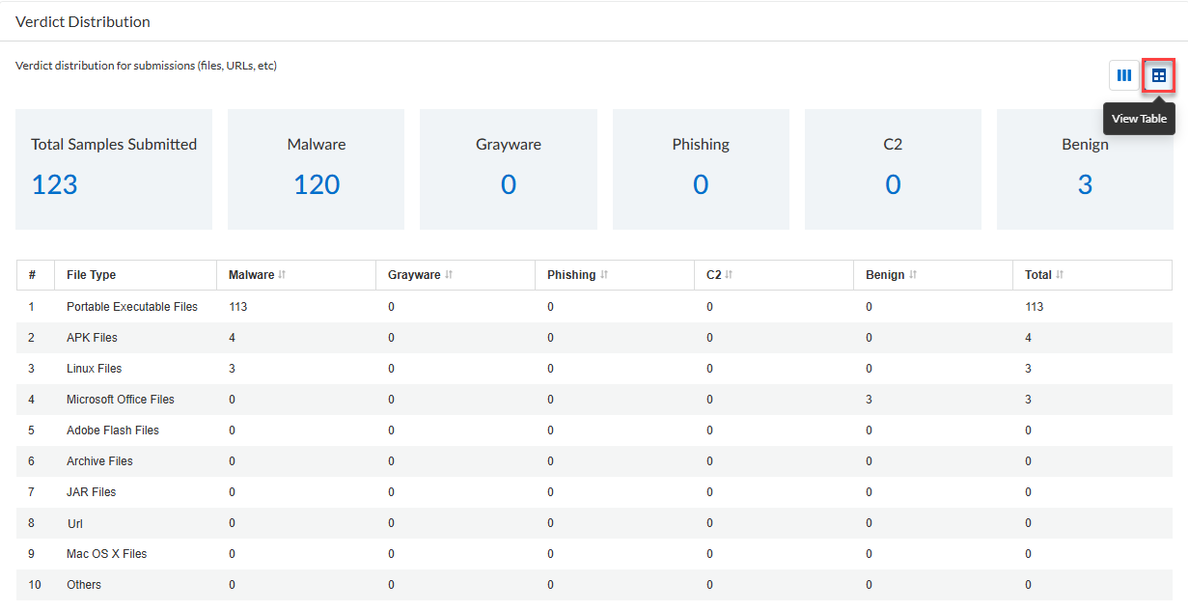Sort by the Benign column arrows
The width and height of the screenshot is (1188, 611).
pos(913,275)
